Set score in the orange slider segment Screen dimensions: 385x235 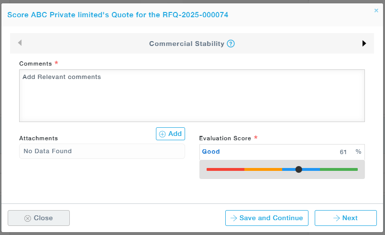[263, 169]
